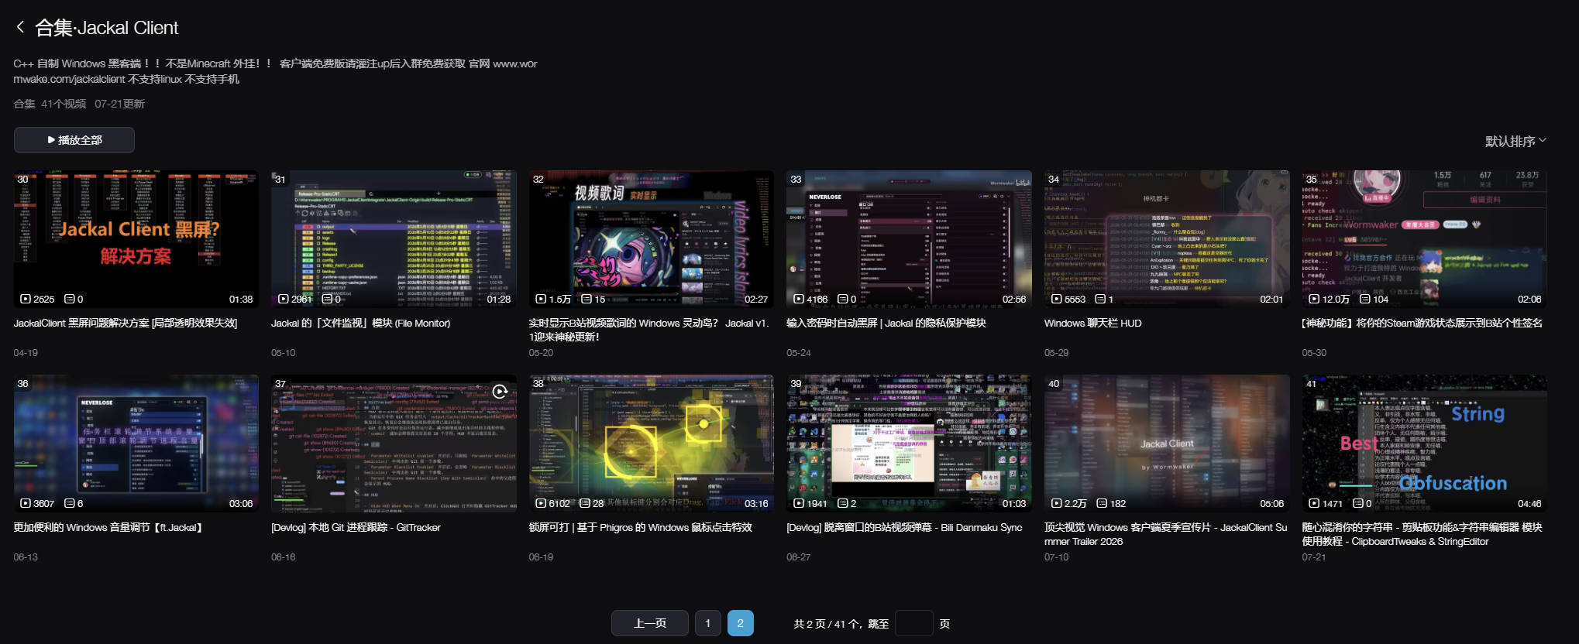Screen dimensions: 1579x644
Task: Click the play-count icon beside 1.5万
Action: pos(541,299)
